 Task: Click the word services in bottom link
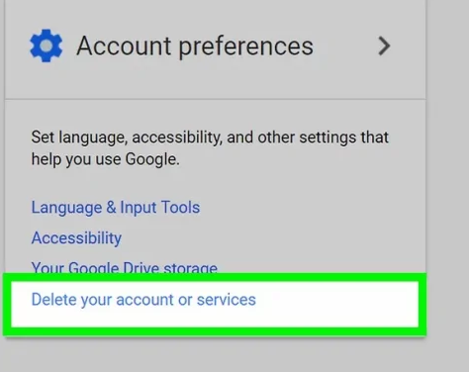[227, 300]
